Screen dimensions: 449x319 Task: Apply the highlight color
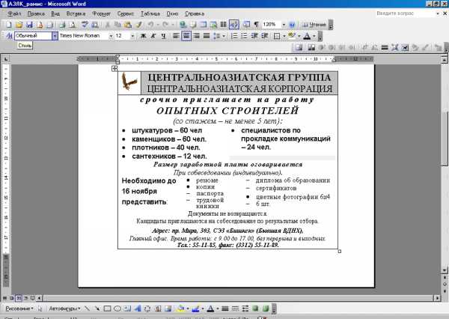click(x=292, y=36)
